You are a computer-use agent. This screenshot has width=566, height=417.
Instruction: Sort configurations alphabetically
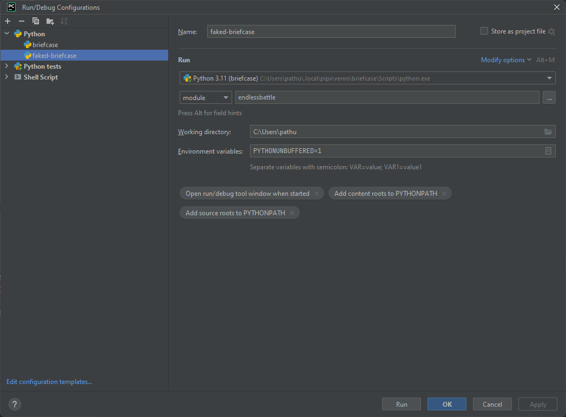tap(63, 21)
